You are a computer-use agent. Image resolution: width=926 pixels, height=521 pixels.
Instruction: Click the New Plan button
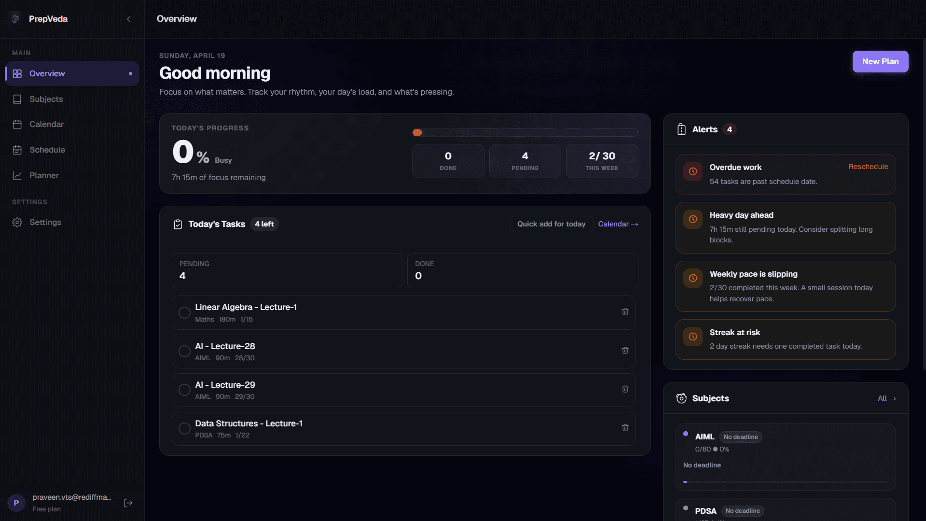[880, 61]
